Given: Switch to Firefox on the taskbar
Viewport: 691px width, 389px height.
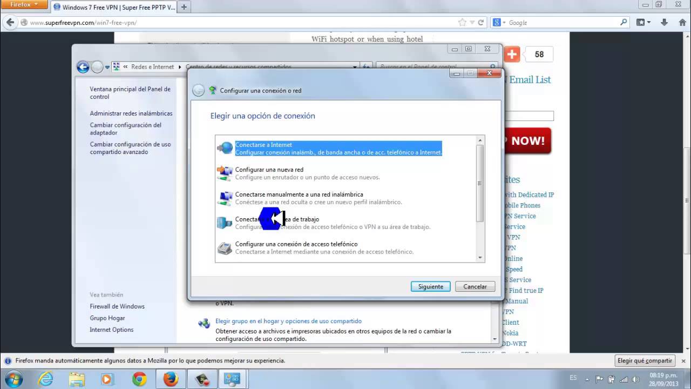Looking at the screenshot, I should tap(171, 379).
